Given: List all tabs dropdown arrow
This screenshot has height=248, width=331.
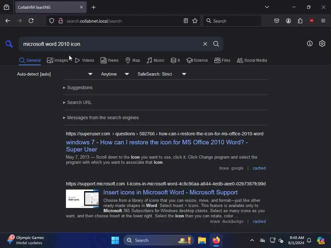Looking at the screenshot, I should click(x=267, y=7).
